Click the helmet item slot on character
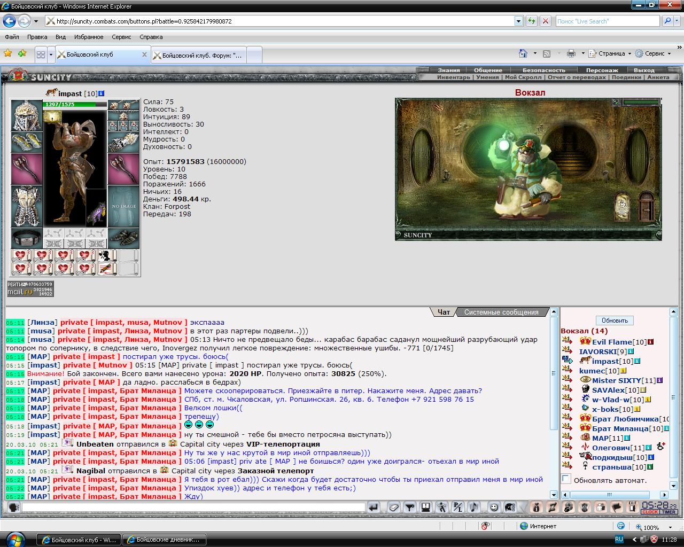The image size is (684, 547). [27, 115]
